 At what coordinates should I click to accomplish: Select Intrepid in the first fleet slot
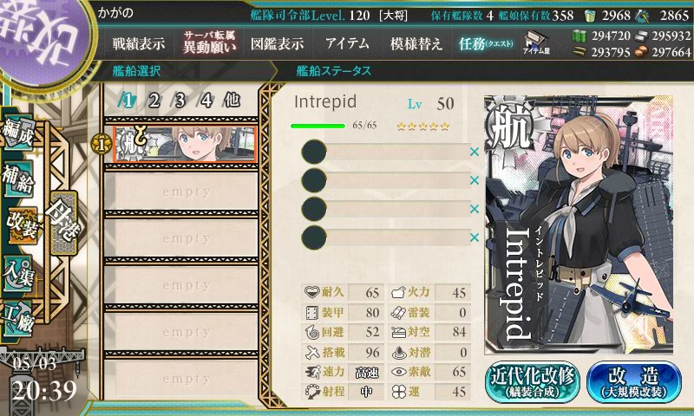point(184,144)
